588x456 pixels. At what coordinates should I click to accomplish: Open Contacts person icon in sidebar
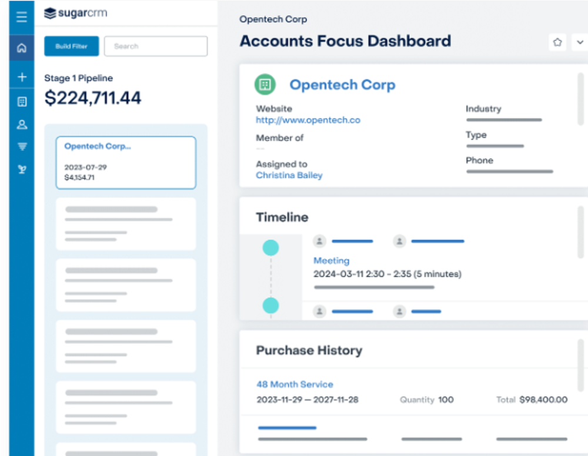(x=22, y=125)
